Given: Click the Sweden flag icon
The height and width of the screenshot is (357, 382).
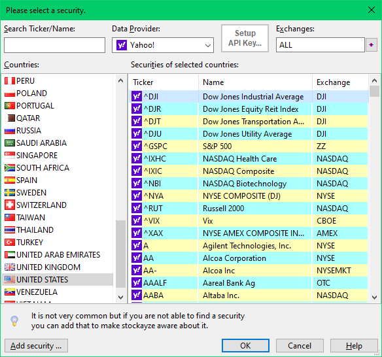Looking at the screenshot, I should click(10, 193).
